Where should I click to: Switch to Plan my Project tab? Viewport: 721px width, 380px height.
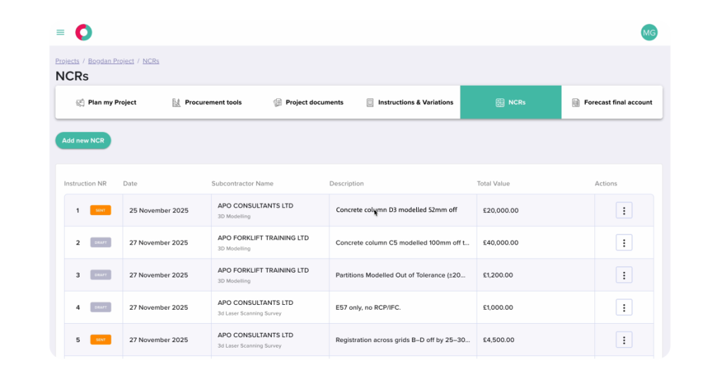[106, 103]
